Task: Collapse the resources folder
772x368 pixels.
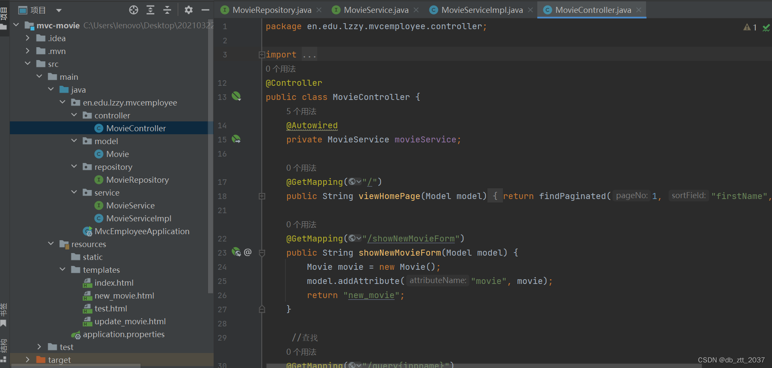Action: click(51, 244)
